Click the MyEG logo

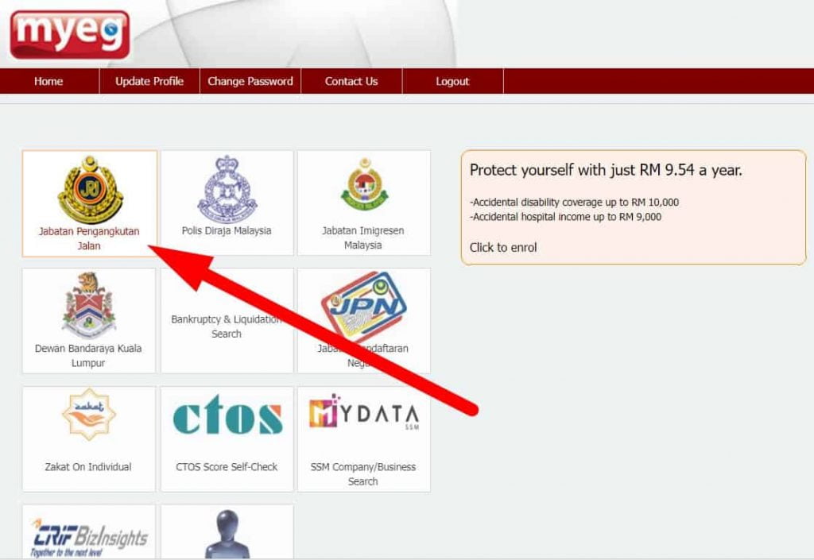tap(69, 34)
